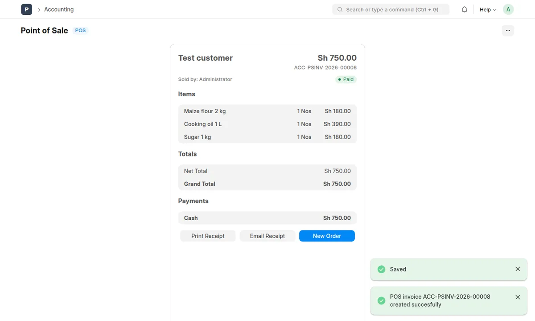Click the Items section heading
The height and width of the screenshot is (321, 535).
187,94
